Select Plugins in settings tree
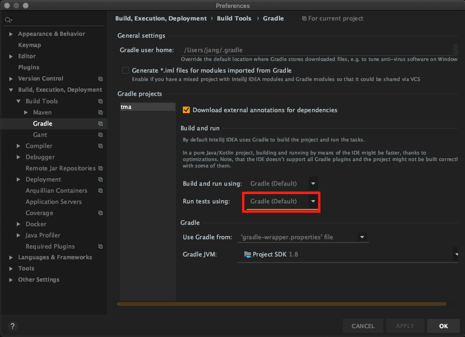The height and width of the screenshot is (337, 465). [x=28, y=67]
